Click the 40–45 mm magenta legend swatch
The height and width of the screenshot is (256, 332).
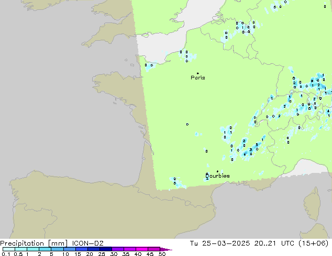(x=142, y=249)
